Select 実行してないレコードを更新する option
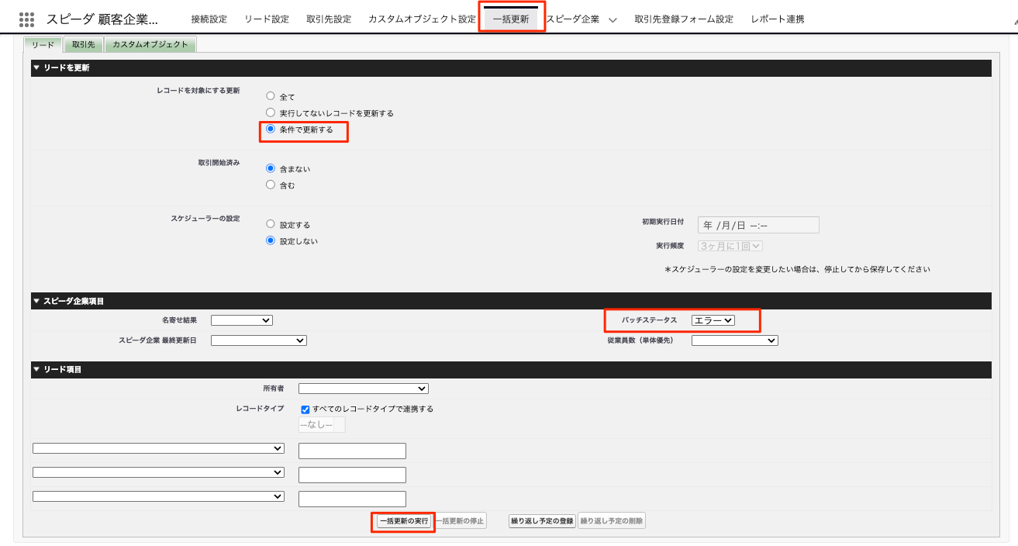The width and height of the screenshot is (1018, 546). (271, 112)
